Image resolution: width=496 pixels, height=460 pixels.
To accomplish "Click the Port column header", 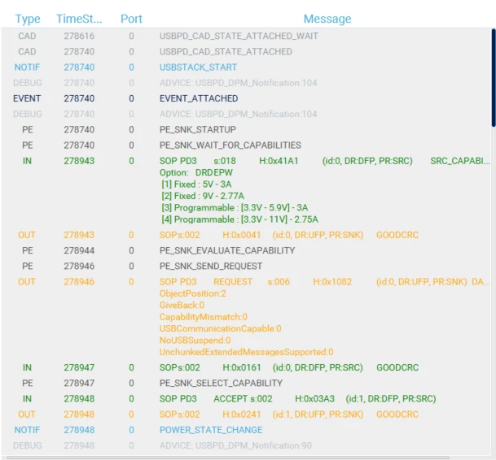I will [x=131, y=19].
